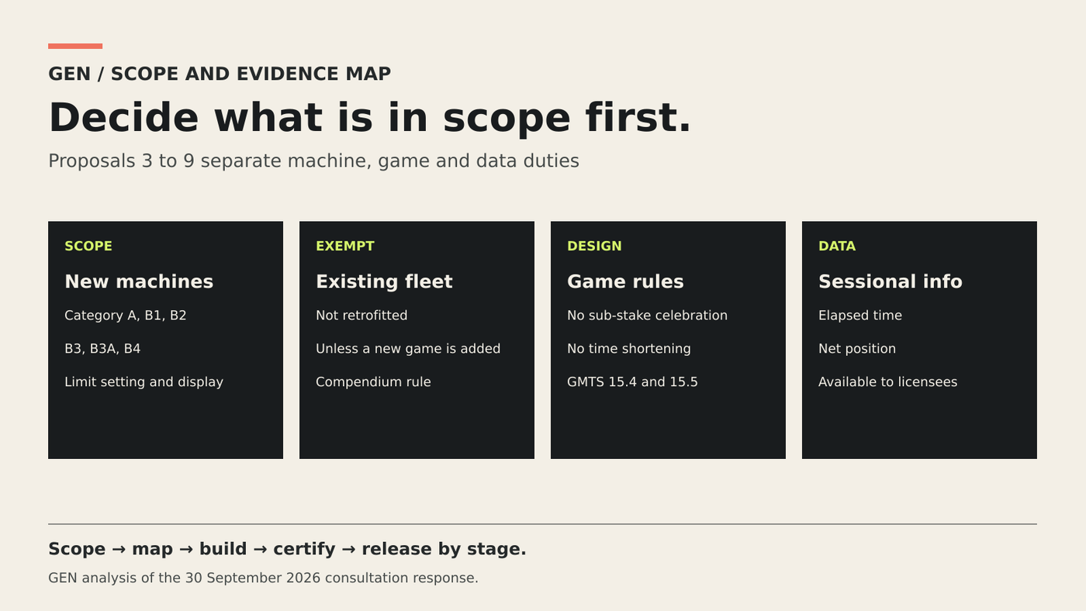Click the "No time shortening" line

[x=629, y=349]
